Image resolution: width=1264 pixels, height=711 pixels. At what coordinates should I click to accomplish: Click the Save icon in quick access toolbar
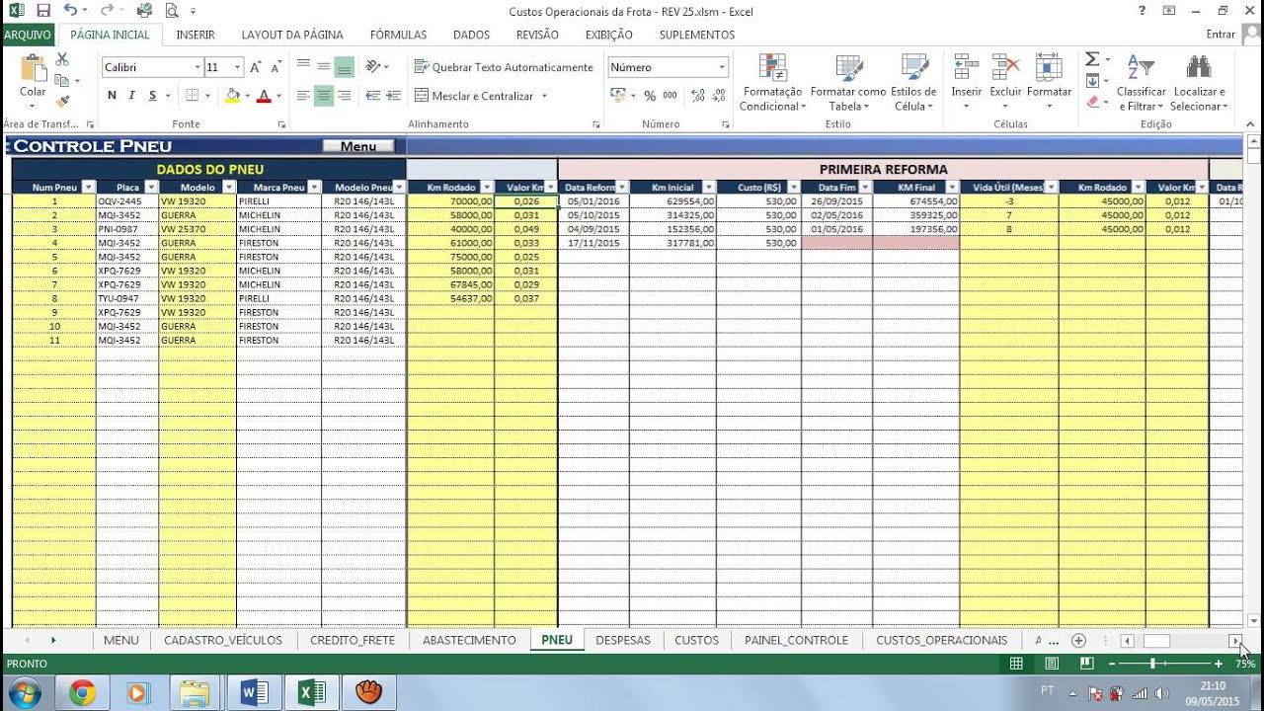pos(42,11)
